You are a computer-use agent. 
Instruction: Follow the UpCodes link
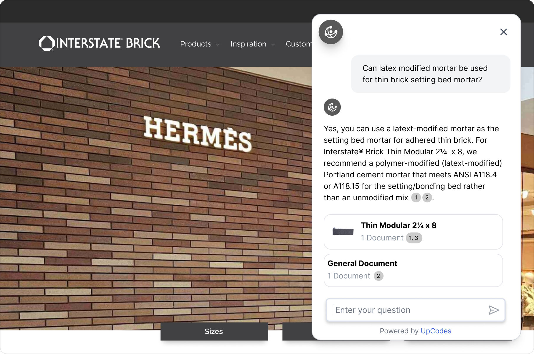[436, 331]
